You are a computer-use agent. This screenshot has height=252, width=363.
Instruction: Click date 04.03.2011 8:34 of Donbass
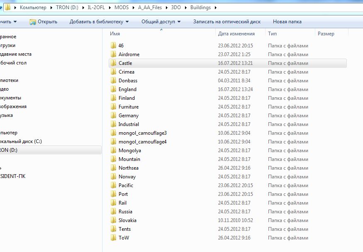click(234, 81)
